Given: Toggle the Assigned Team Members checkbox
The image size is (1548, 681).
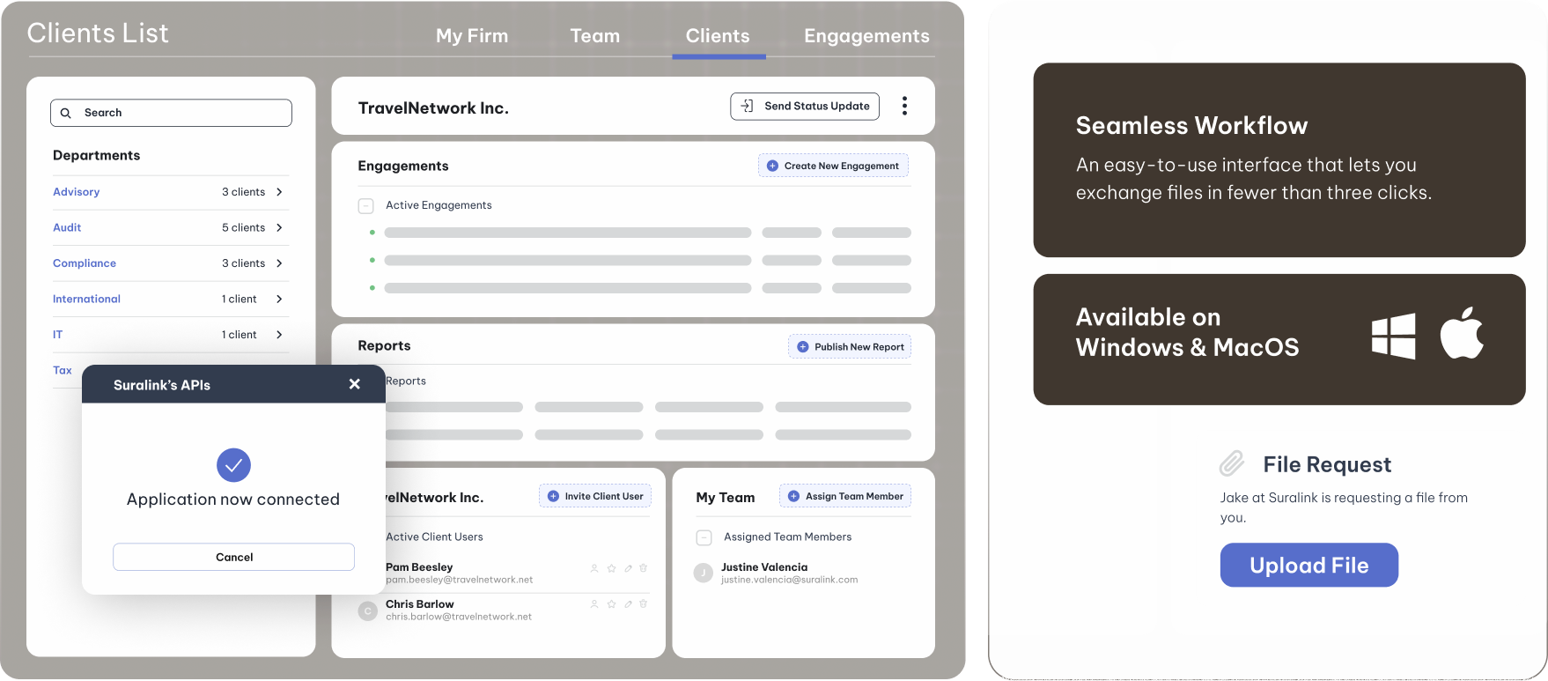Looking at the screenshot, I should (x=704, y=537).
